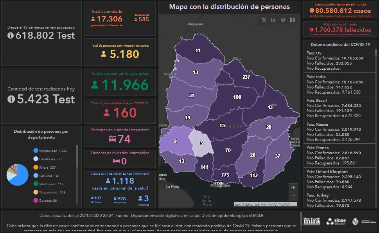Click the Esri attribution text on map

tap(265, 204)
